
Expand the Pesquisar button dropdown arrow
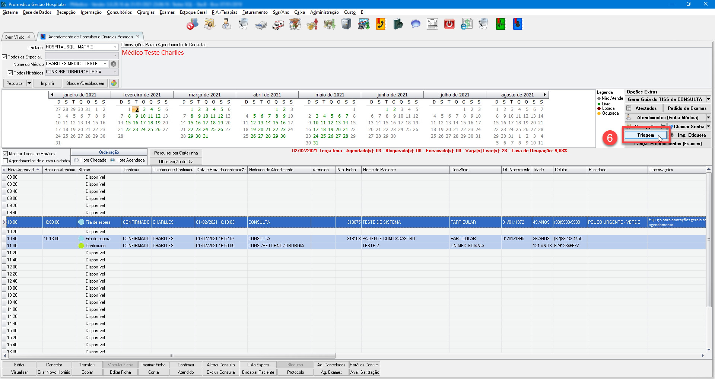[x=29, y=83]
